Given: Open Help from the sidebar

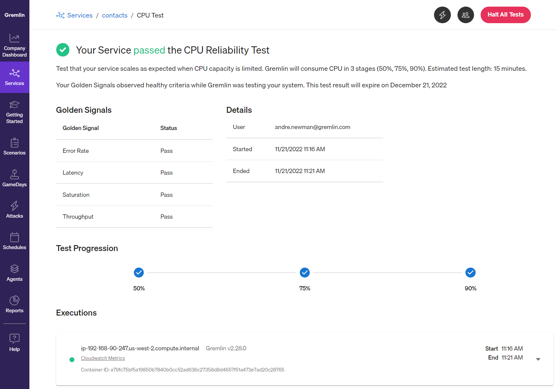Looking at the screenshot, I should click(x=15, y=343).
